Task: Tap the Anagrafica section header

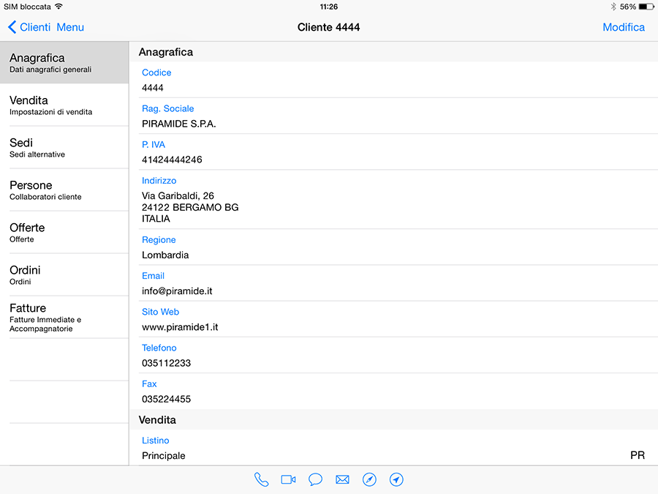Action: [x=166, y=52]
